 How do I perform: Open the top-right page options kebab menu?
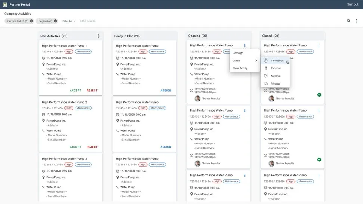click(x=356, y=21)
